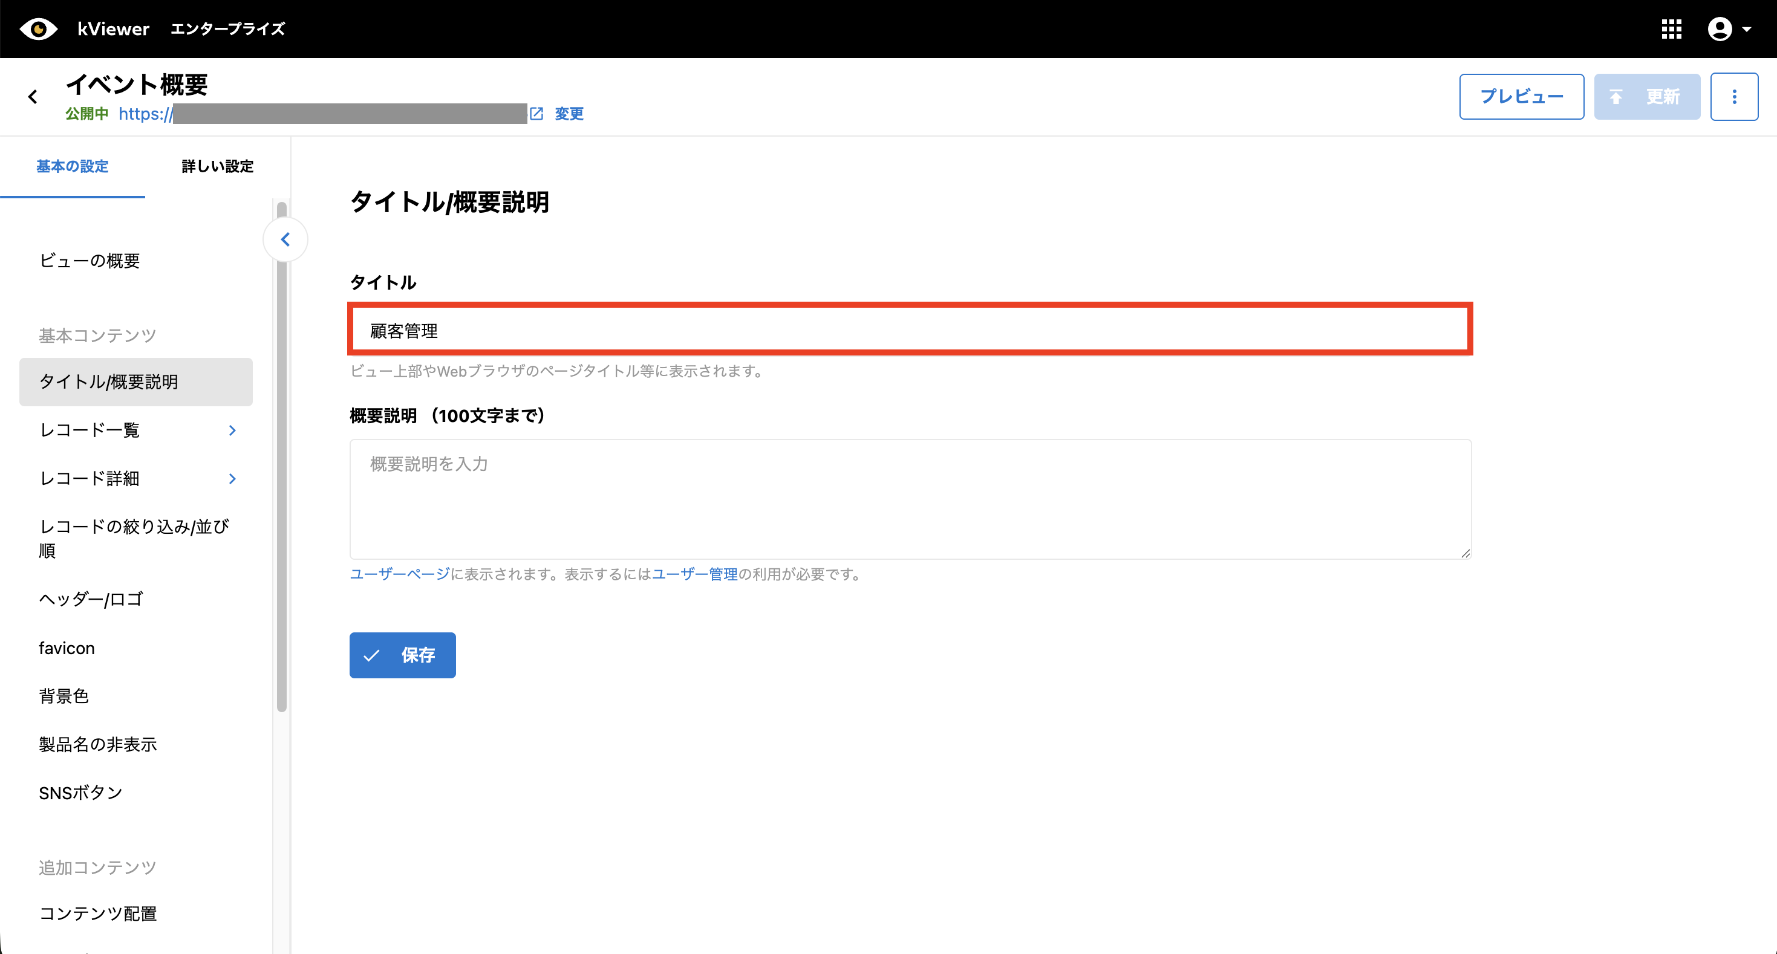Collapse the sidebar with the chevron button

285,239
